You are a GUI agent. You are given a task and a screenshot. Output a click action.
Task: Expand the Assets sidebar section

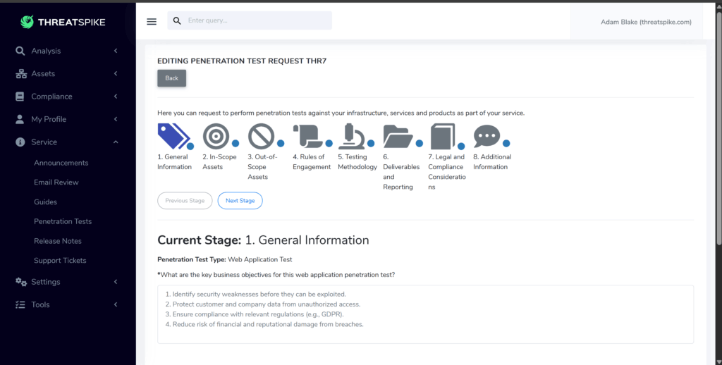pyautogui.click(x=67, y=73)
